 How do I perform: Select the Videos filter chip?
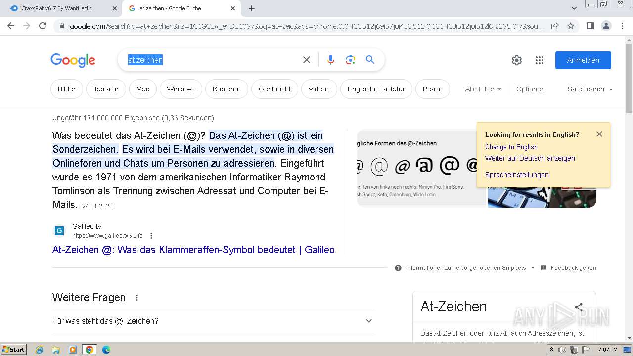coord(319,89)
